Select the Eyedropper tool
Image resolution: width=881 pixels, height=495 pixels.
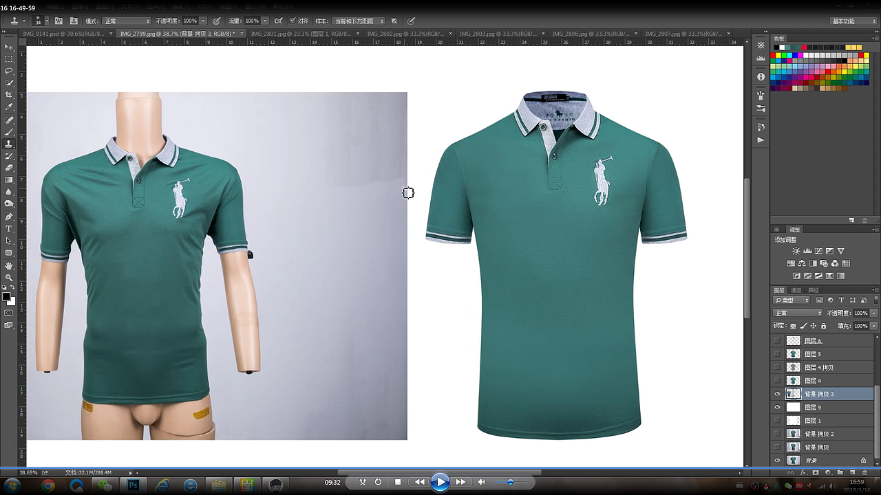click(9, 107)
